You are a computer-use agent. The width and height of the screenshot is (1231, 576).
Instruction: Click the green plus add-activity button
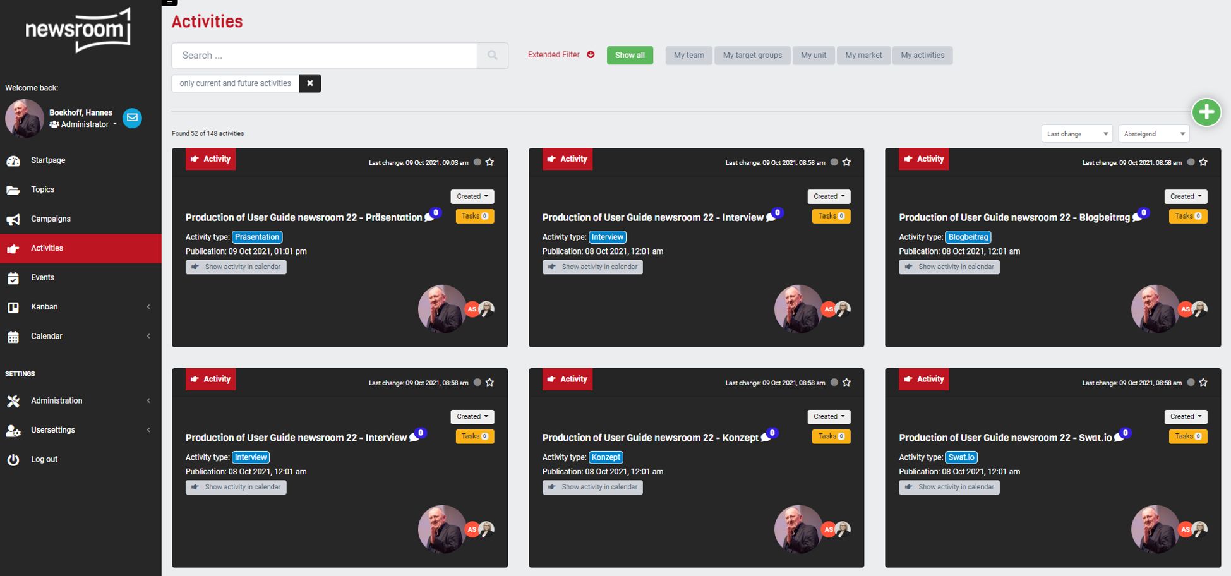1206,112
